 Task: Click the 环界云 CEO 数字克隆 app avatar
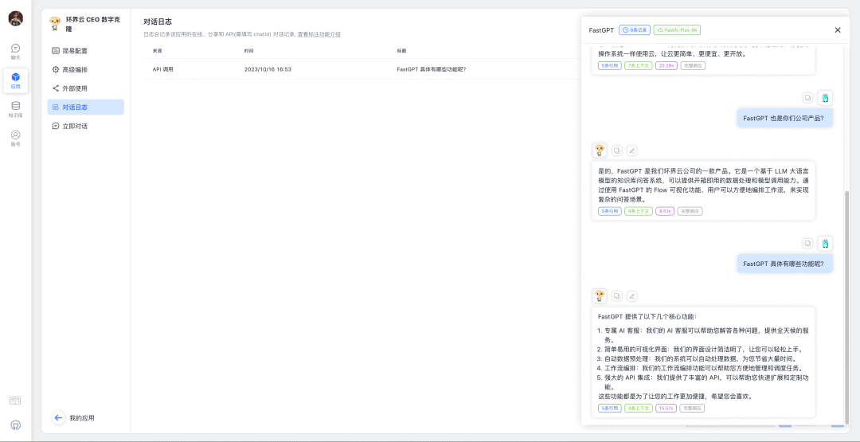[x=56, y=23]
